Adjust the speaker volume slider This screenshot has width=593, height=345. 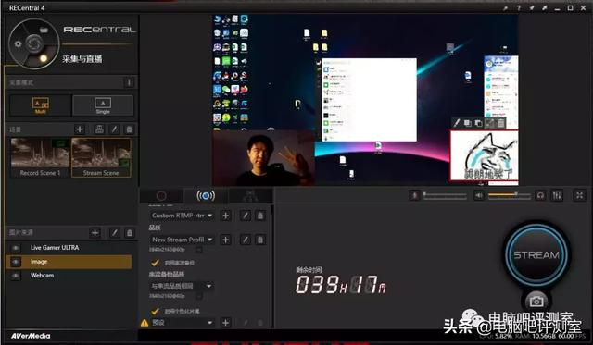(x=509, y=195)
